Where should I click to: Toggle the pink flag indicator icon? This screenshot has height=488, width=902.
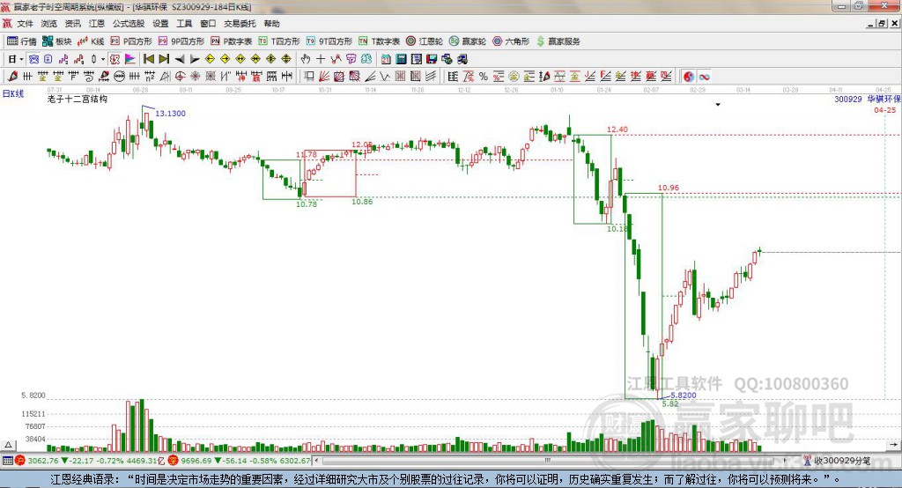point(130,59)
